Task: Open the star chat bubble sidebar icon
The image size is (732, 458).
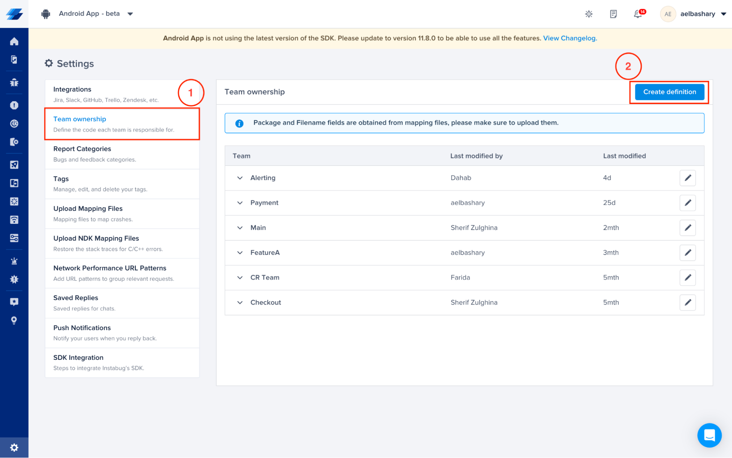Action: pyautogui.click(x=14, y=302)
